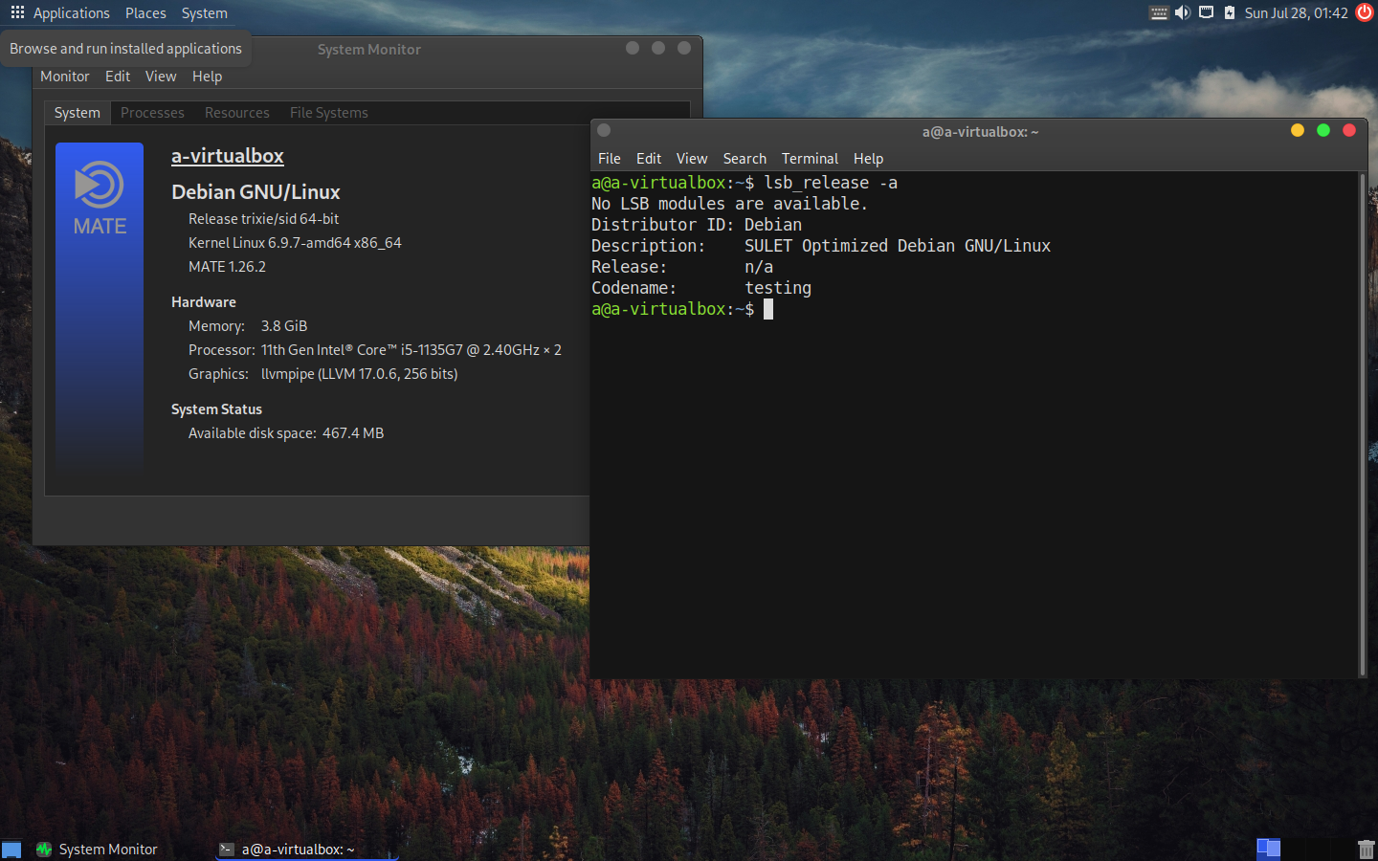This screenshot has width=1378, height=861.
Task: Open Edit menu in System Monitor
Action: [118, 77]
